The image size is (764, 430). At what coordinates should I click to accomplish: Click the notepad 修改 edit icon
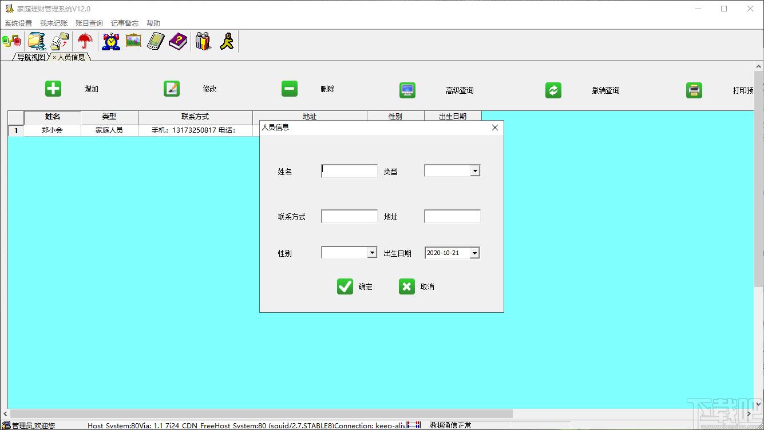tap(172, 89)
